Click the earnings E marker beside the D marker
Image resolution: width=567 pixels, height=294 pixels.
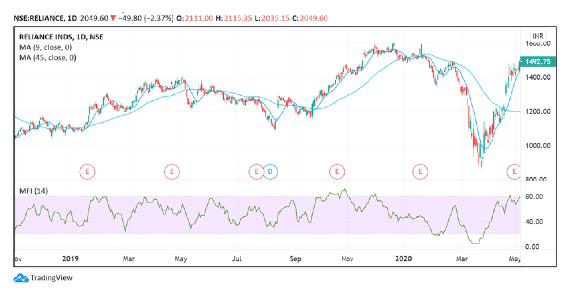tap(256, 171)
